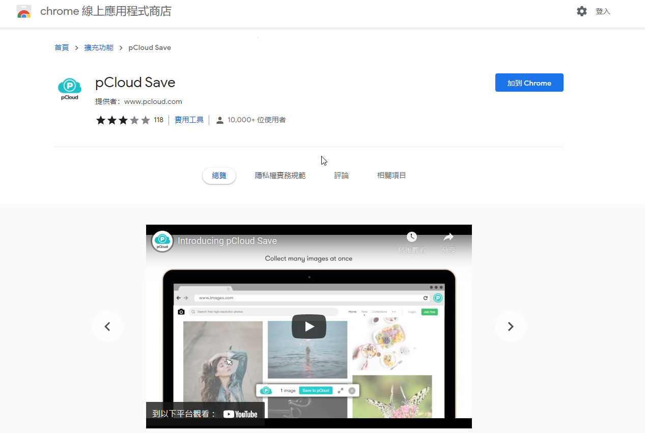This screenshot has height=433, width=645.
Task: Click the YouTube logo on video
Action: tap(240, 414)
